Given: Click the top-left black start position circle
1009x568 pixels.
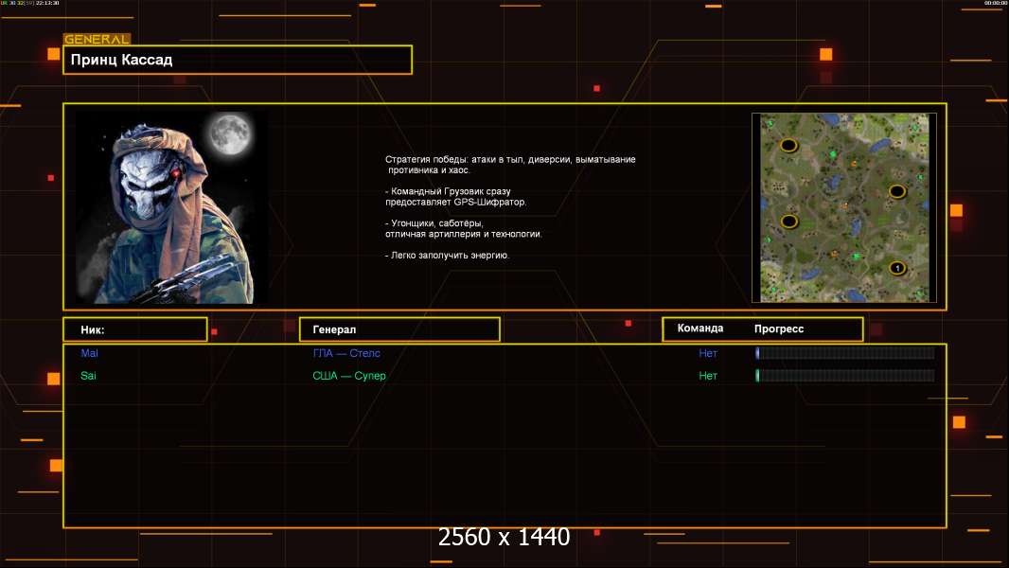Looking at the screenshot, I should [788, 146].
